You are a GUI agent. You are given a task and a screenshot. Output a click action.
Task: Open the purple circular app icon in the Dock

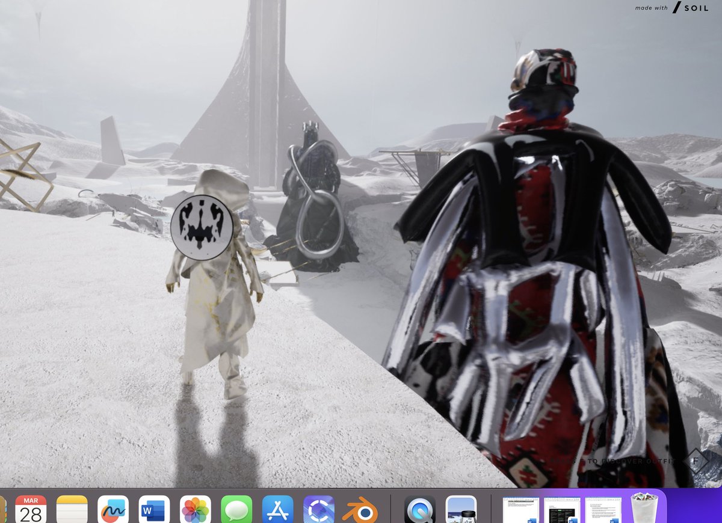point(319,510)
